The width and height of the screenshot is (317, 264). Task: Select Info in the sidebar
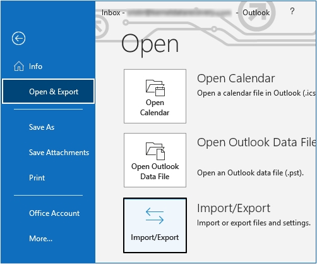[35, 66]
